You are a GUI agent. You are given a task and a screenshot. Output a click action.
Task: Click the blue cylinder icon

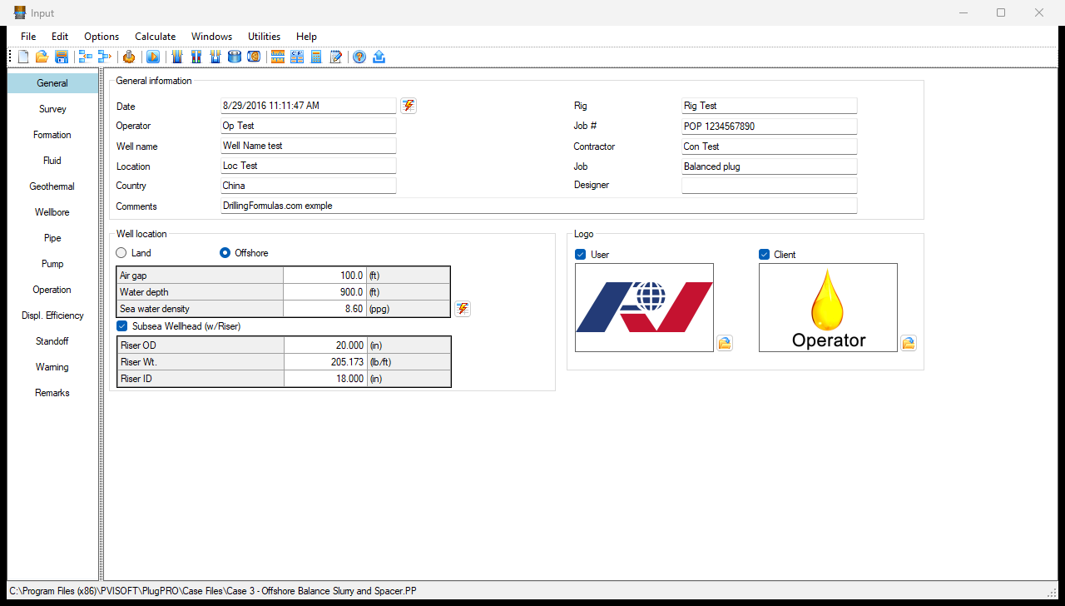[235, 57]
